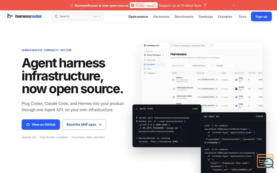Open the All Base Harnesses filter dropdown
This screenshot has width=277, height=173.
pos(202,66)
